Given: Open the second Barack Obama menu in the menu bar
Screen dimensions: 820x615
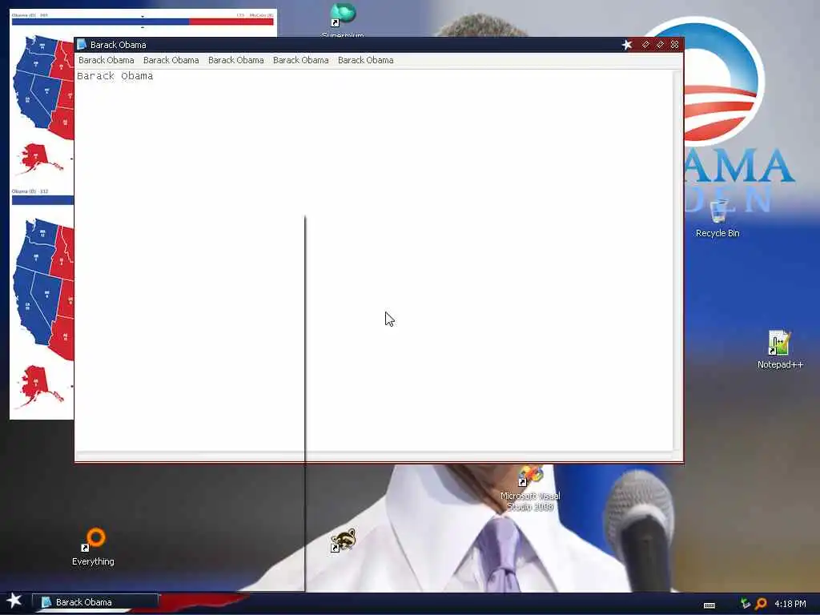Looking at the screenshot, I should point(171,60).
